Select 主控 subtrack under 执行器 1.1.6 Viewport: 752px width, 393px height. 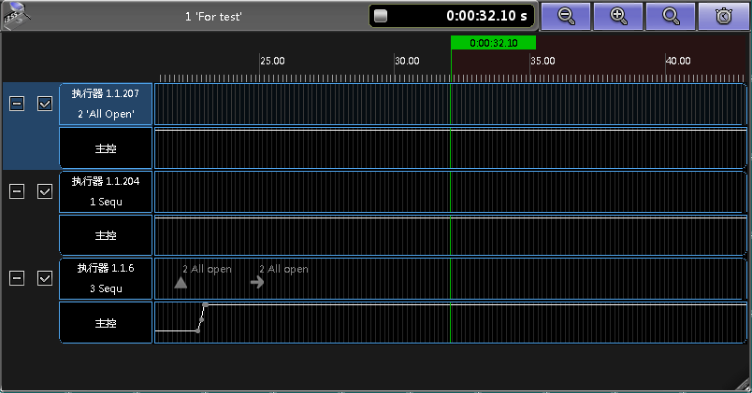point(106,323)
